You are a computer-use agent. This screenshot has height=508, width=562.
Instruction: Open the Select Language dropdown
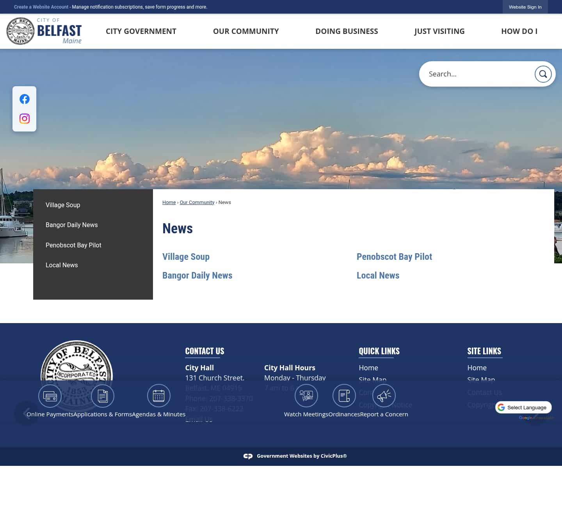coord(523,407)
